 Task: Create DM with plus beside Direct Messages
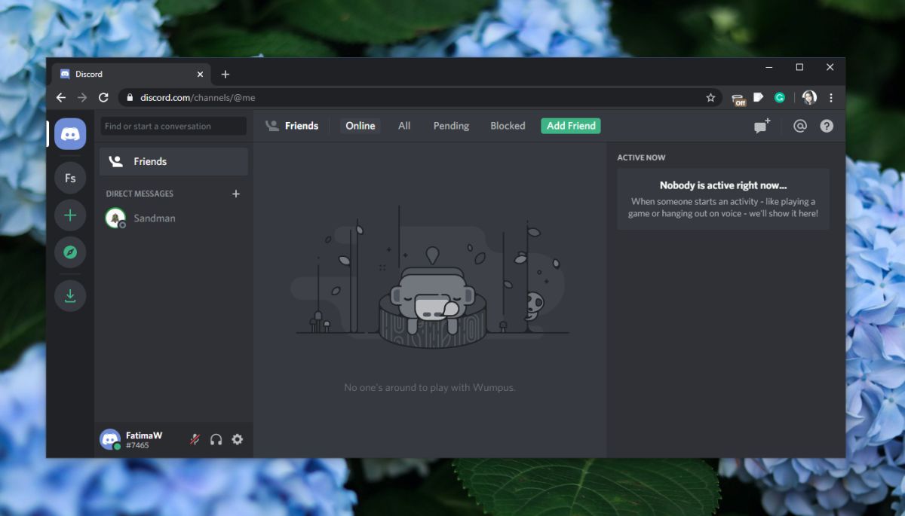tap(236, 194)
